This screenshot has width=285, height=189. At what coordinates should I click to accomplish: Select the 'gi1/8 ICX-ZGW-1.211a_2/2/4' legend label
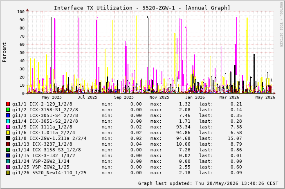tap(49, 138)
